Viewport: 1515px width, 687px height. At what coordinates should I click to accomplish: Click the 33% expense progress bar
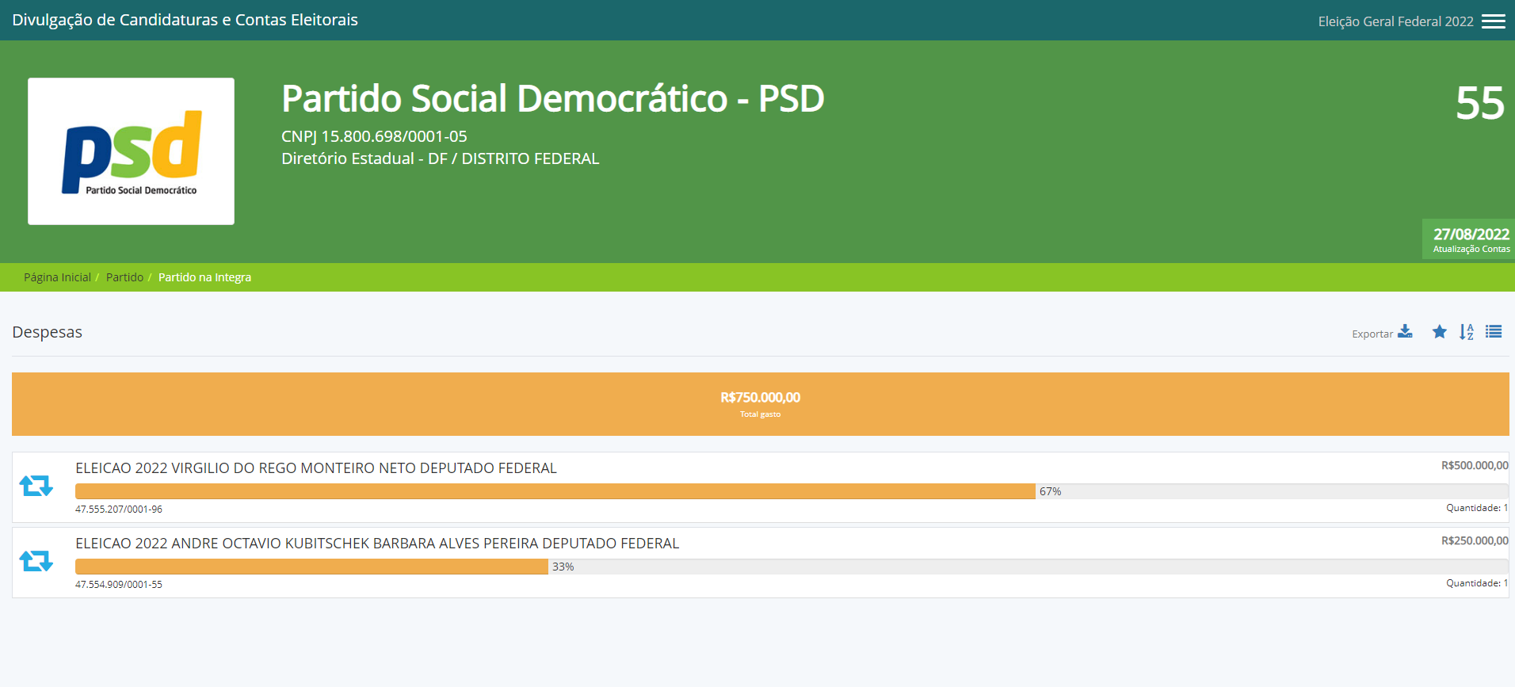pos(311,567)
